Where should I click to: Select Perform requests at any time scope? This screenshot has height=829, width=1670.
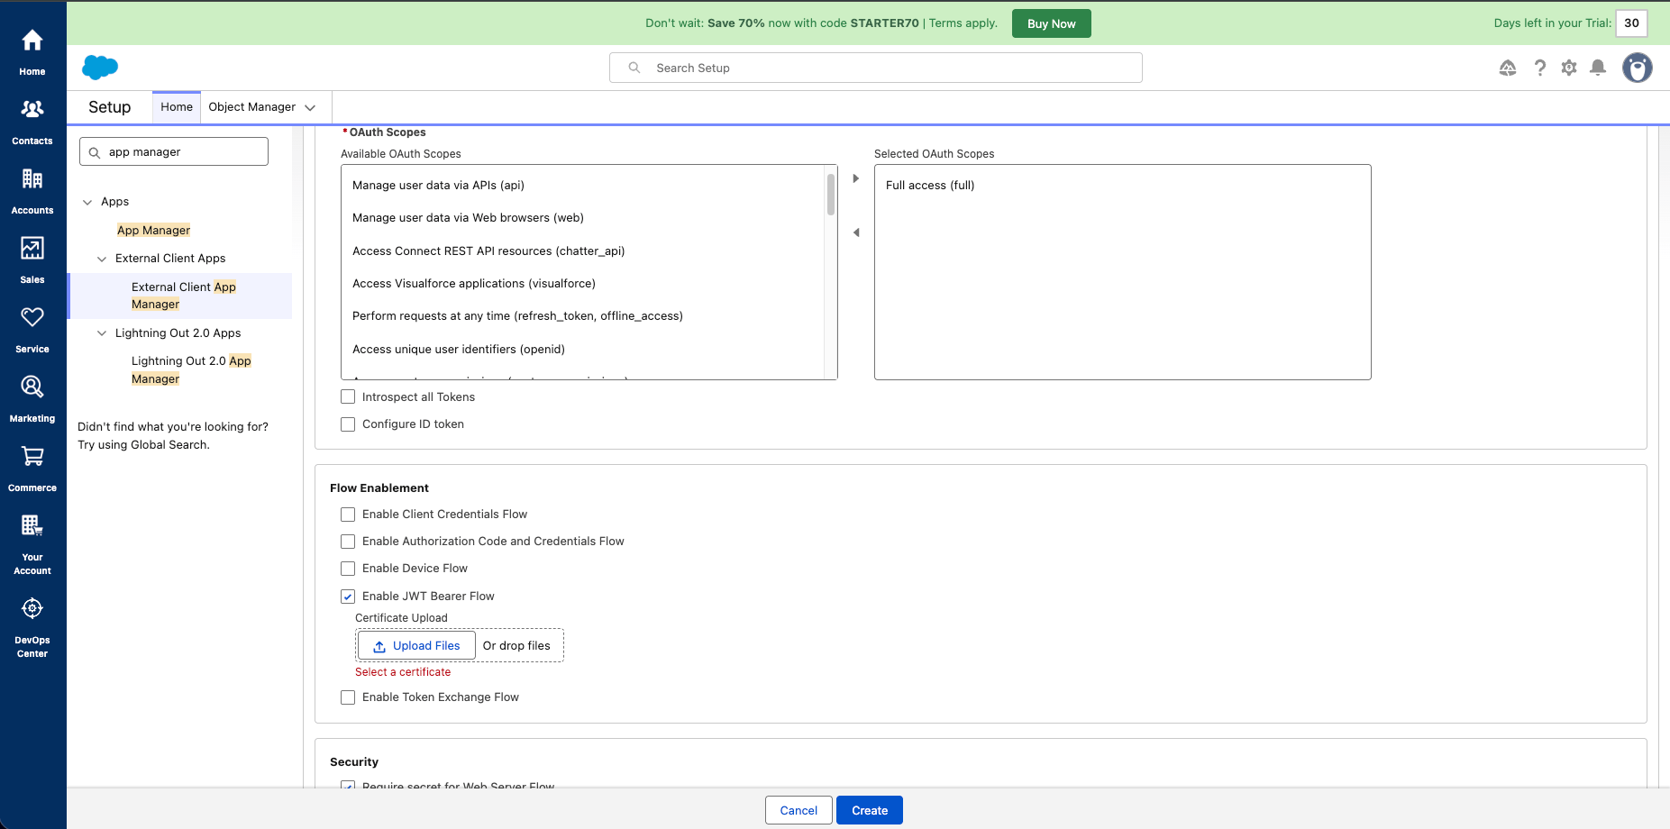583,316
